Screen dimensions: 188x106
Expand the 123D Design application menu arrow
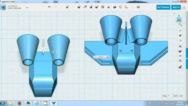pos(27,8)
